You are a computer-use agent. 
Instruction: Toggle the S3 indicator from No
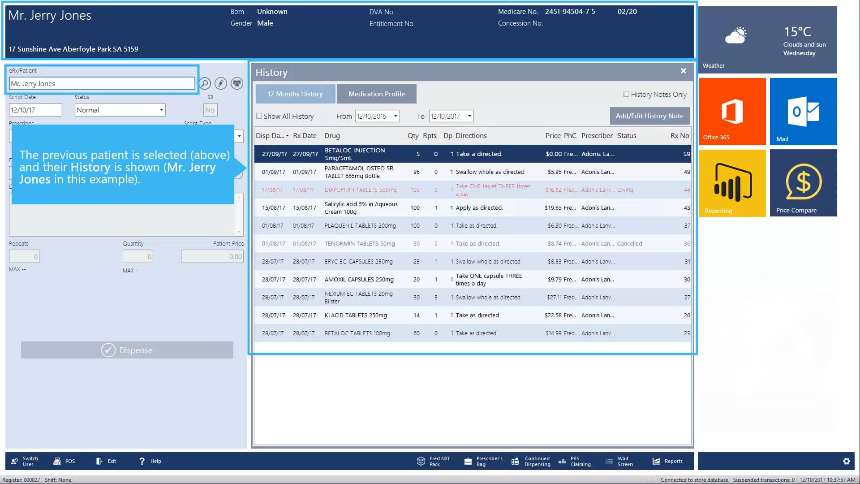(210, 109)
